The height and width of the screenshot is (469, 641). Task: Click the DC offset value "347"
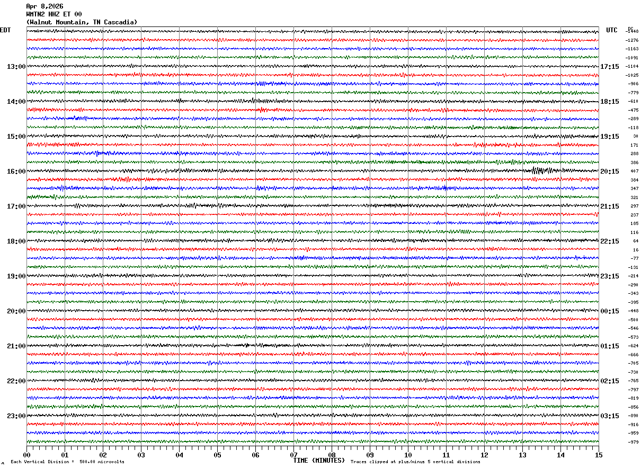pyautogui.click(x=635, y=188)
